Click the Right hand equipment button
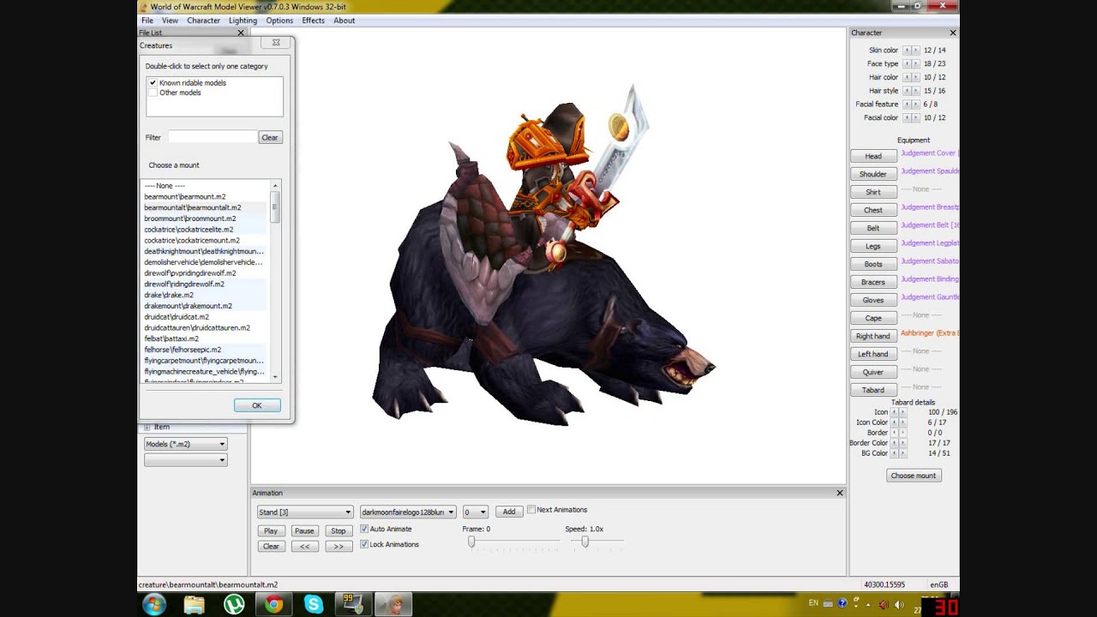 pos(873,336)
